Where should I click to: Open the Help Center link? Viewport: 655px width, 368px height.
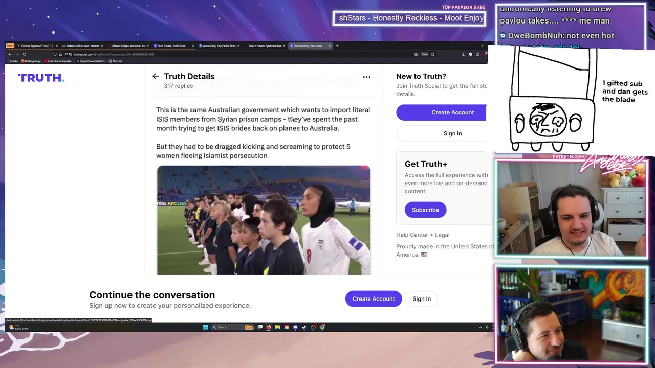pos(412,235)
